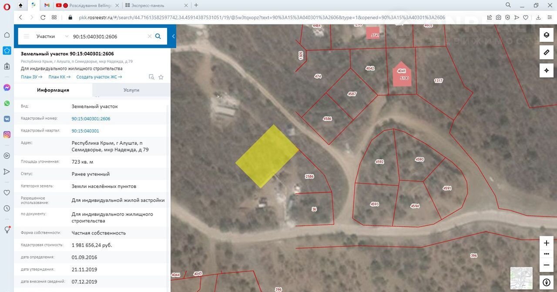Open the План ЗУ link
The height and width of the screenshot is (292, 557).
[x=31, y=77]
